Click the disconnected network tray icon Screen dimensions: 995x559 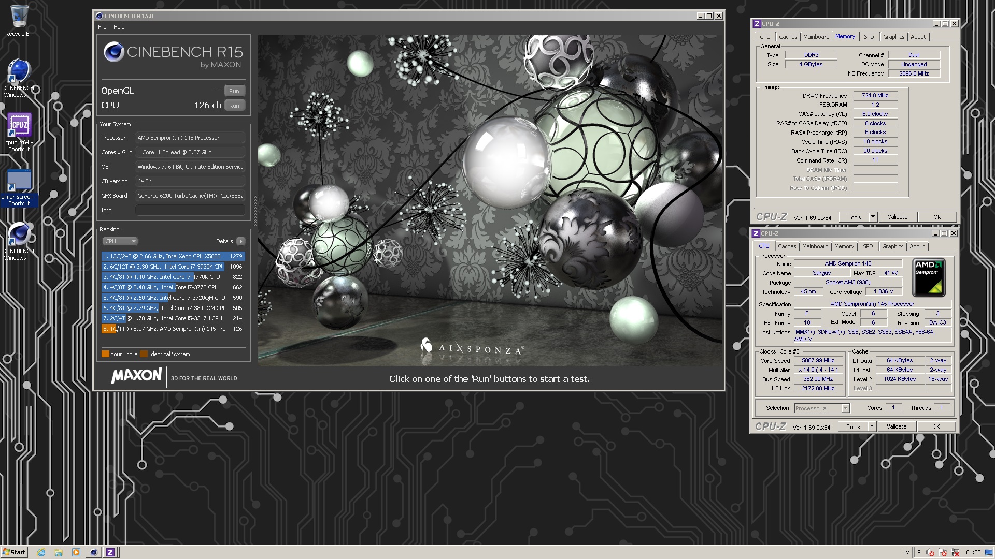[955, 552]
